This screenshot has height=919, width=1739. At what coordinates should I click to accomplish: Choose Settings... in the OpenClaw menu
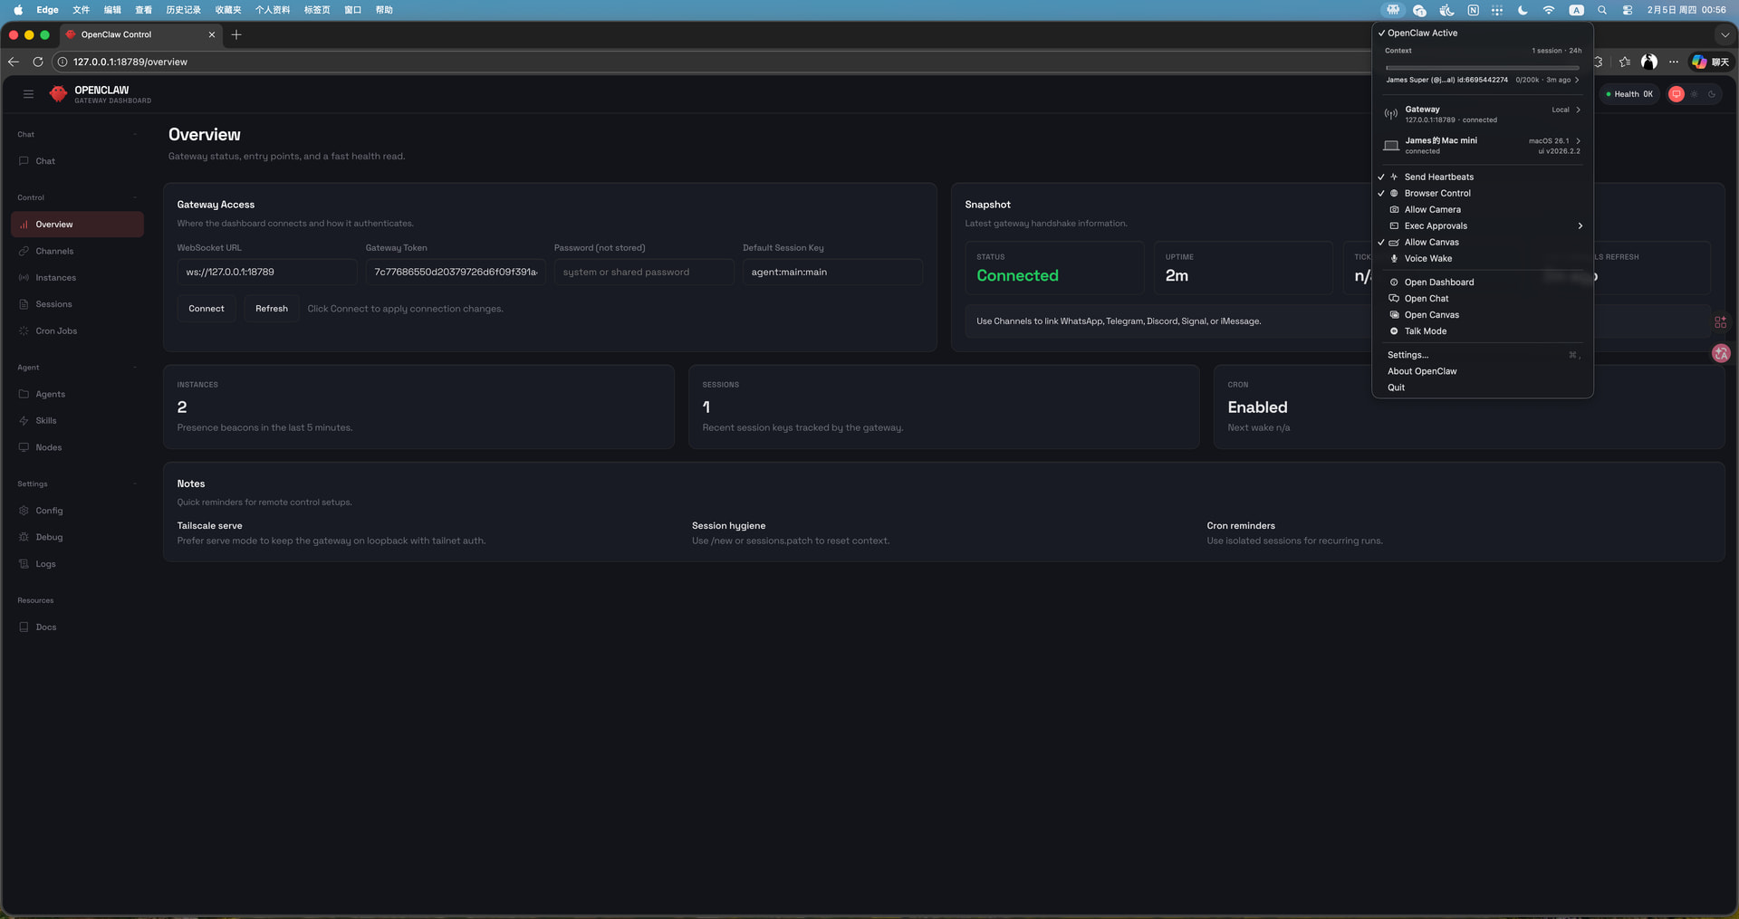(x=1408, y=355)
